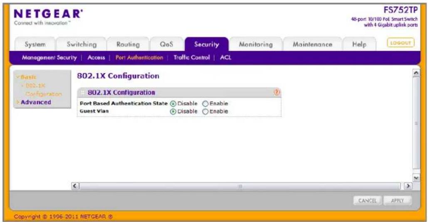The height and width of the screenshot is (222, 428).
Task: Select Disable for Guest Vlan
Action: click(173, 111)
